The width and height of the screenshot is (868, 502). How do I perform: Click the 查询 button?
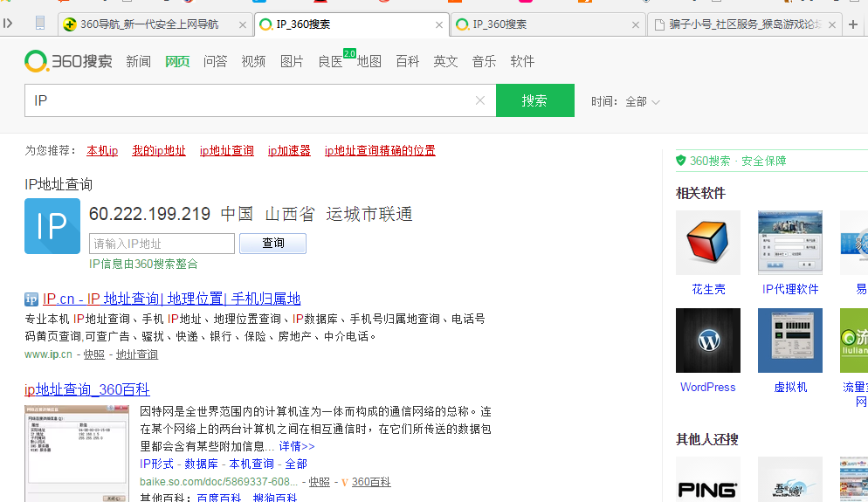273,244
